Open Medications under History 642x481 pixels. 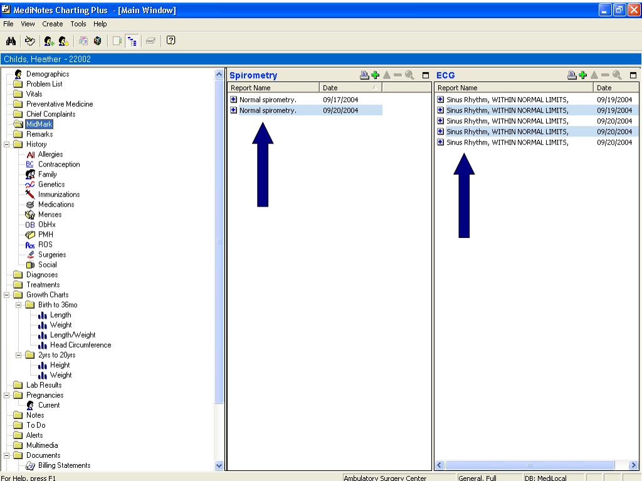click(x=56, y=205)
